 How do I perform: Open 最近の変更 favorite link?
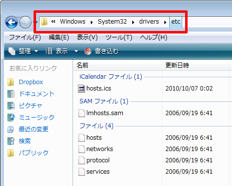point(34,129)
